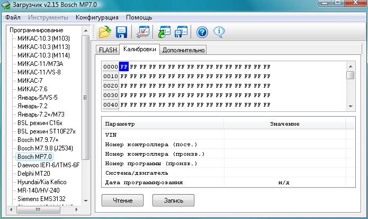Image resolution: width=368 pixels, height=219 pixels.
Task: Select Delphi MT20 in tree
Action: (34, 174)
